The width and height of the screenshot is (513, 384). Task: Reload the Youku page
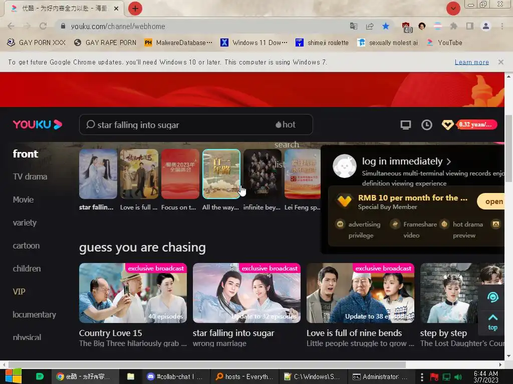[x=43, y=26]
